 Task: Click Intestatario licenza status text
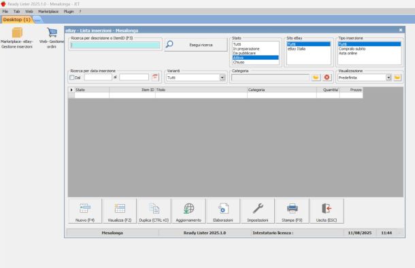coord(273,233)
